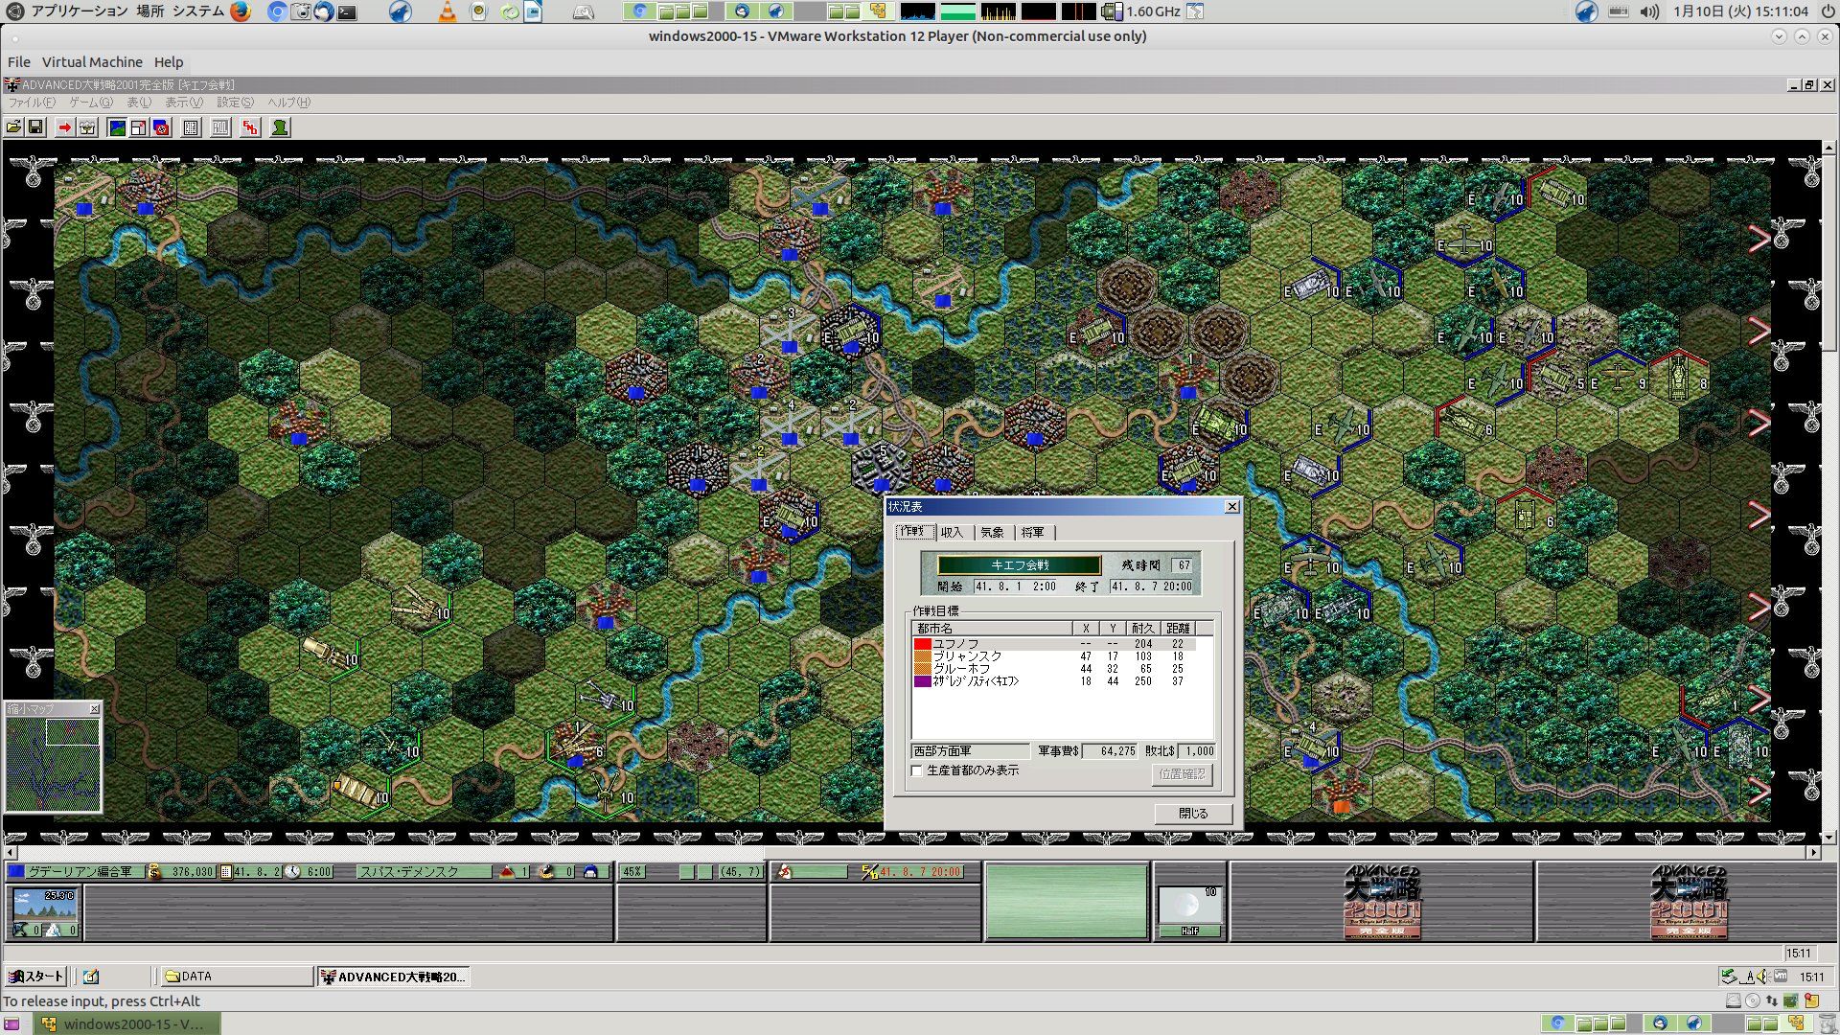Click the toolbar icon right of red arrow
This screenshot has width=1840, height=1035.
(x=87, y=127)
